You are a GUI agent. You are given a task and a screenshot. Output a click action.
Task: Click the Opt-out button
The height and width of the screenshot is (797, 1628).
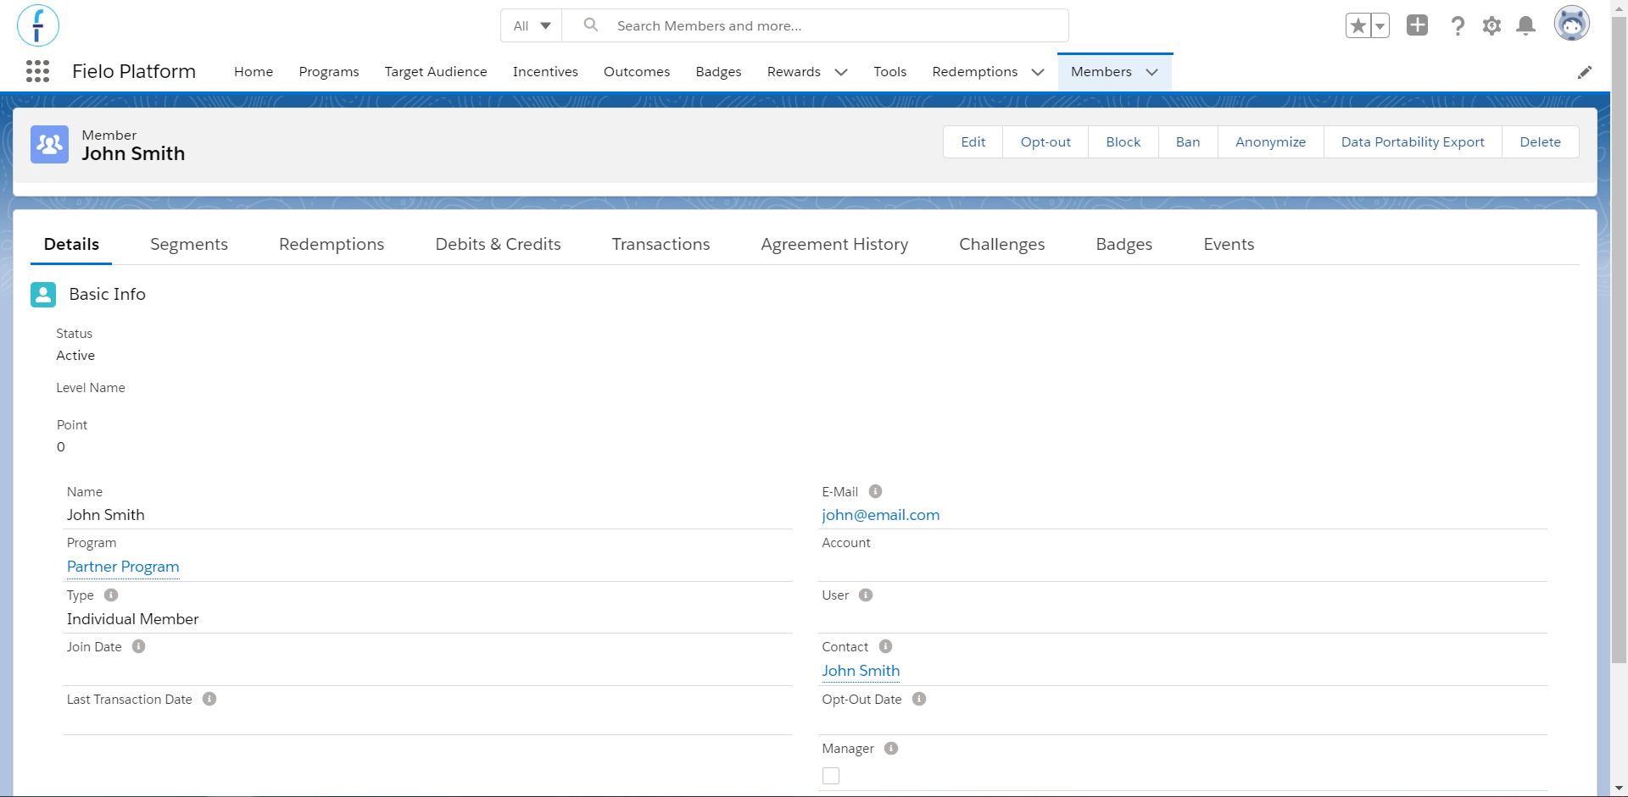[1045, 142]
